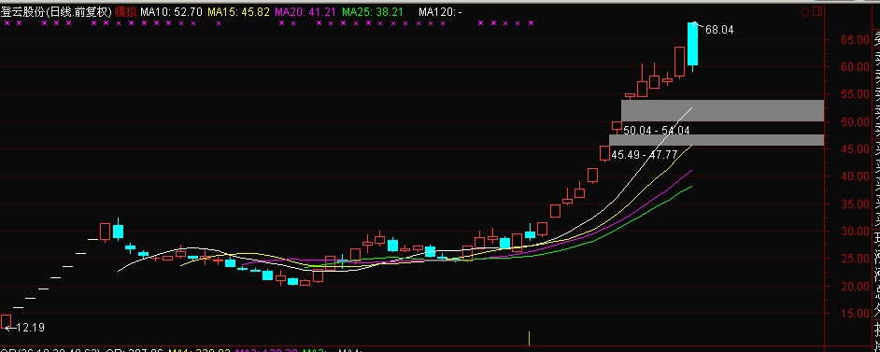Screen dimensions: 880x352
Task: Click the upper gray gap zone rectangle
Action: coord(722,110)
